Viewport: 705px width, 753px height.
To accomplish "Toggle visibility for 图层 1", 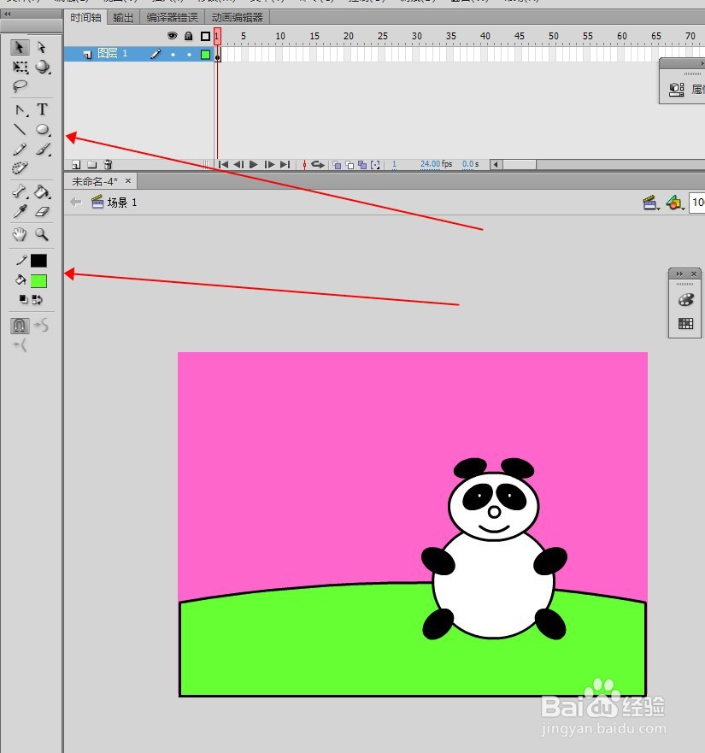I will pos(172,55).
